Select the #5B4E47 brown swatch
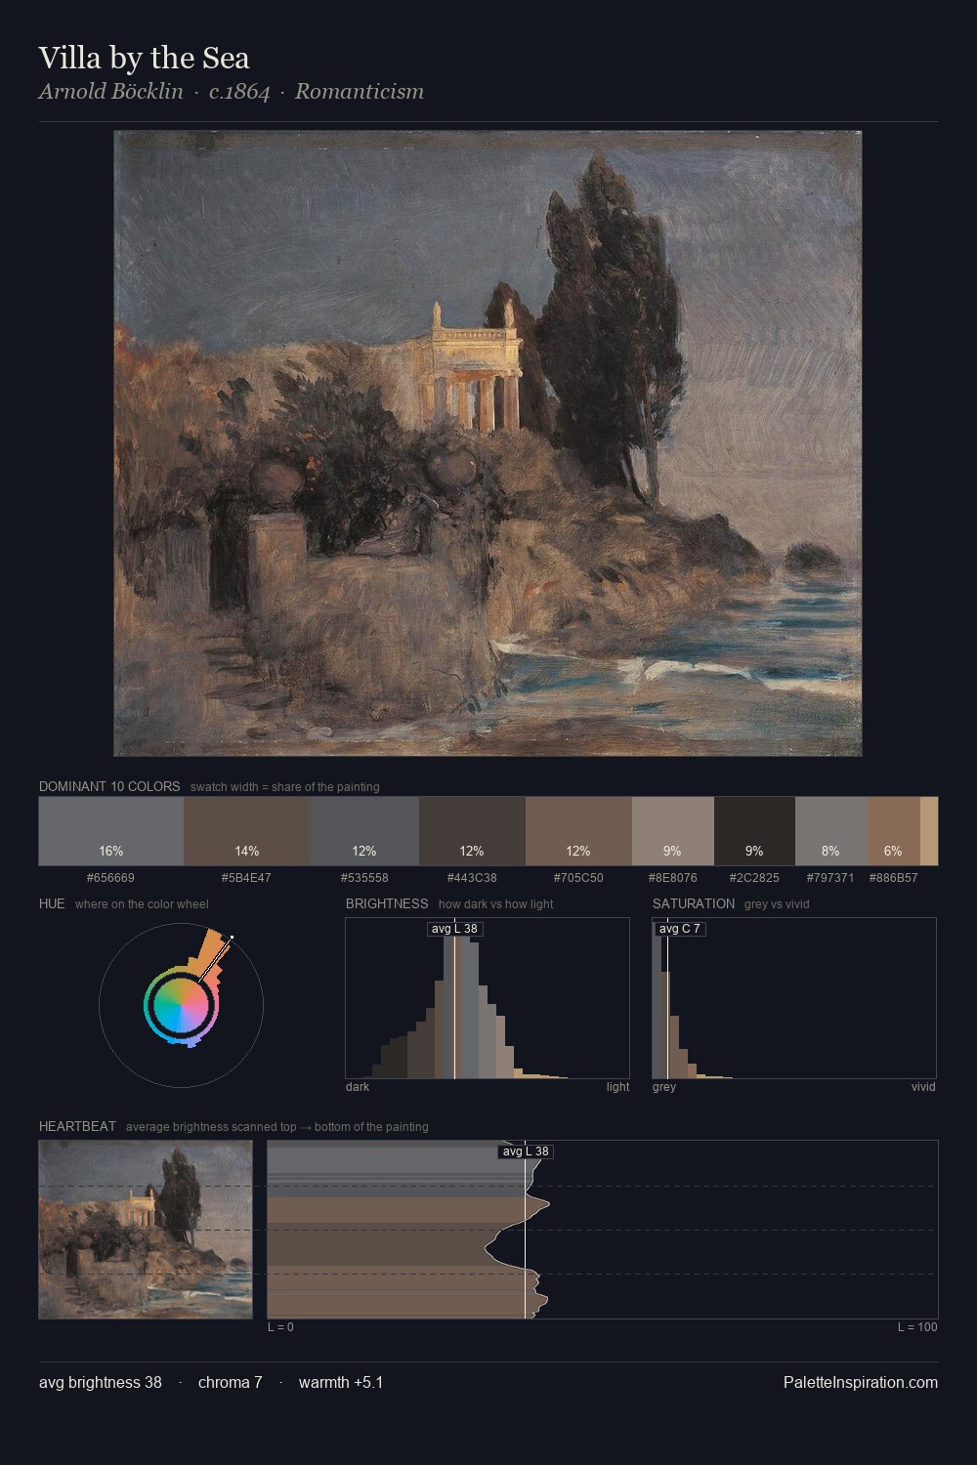The height and width of the screenshot is (1465, 977). click(246, 831)
